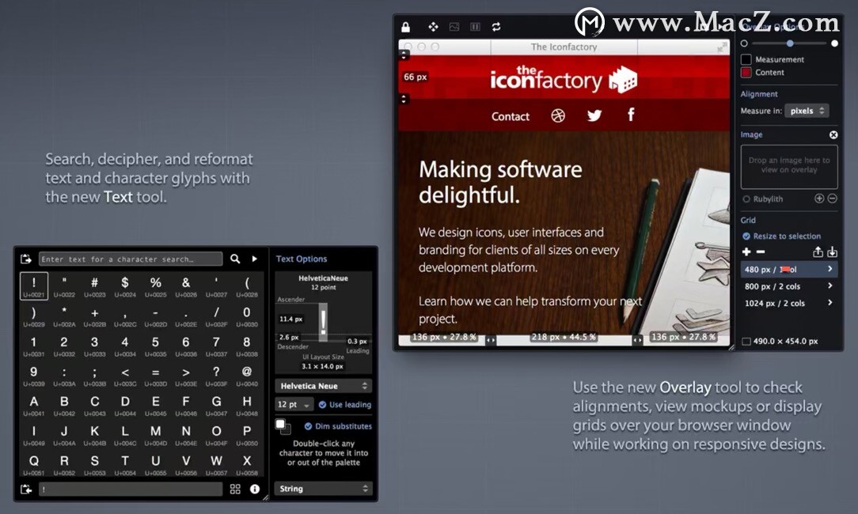This screenshot has width=858, height=514.
Task: Open the Helvetica Neue font dropdown
Action: tap(324, 386)
